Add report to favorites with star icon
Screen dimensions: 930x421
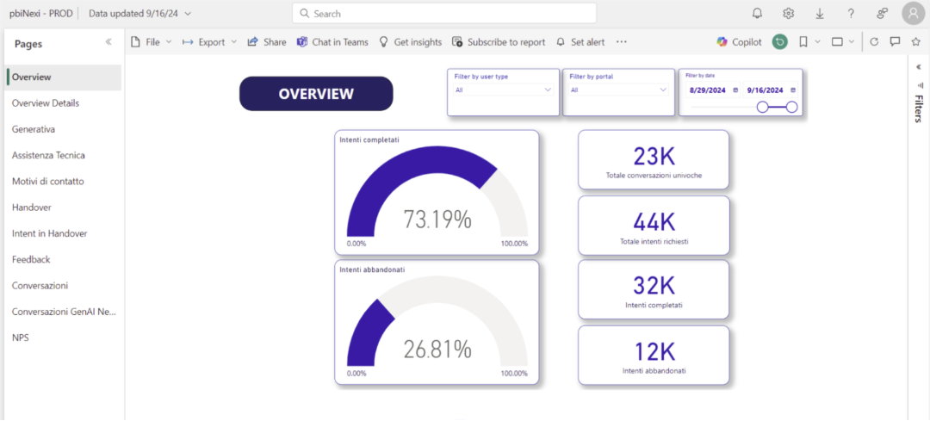(x=915, y=42)
